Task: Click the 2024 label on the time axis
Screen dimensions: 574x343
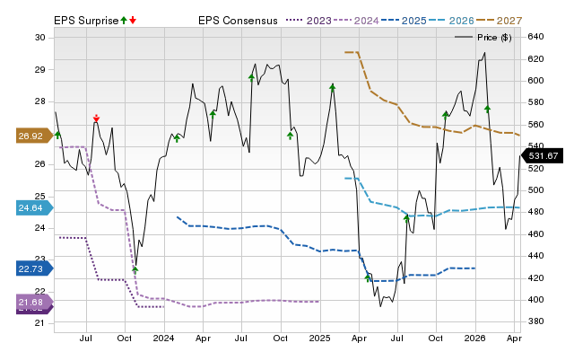Action: point(163,338)
